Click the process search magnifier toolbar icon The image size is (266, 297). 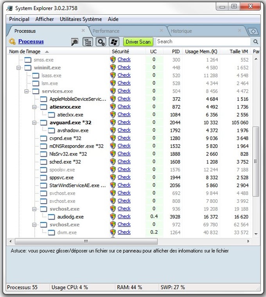(x=74, y=42)
